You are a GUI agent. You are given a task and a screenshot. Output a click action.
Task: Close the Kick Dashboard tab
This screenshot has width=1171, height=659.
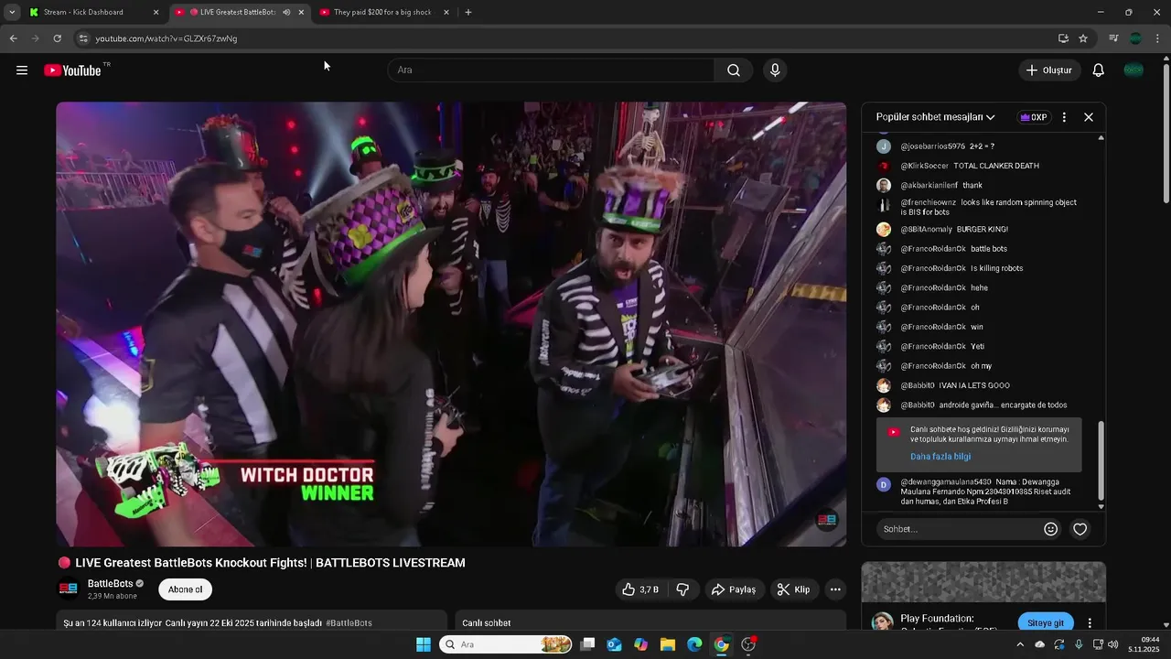(x=156, y=12)
